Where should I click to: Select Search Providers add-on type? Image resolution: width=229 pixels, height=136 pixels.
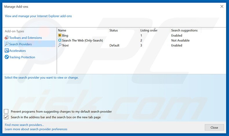coord(21,44)
